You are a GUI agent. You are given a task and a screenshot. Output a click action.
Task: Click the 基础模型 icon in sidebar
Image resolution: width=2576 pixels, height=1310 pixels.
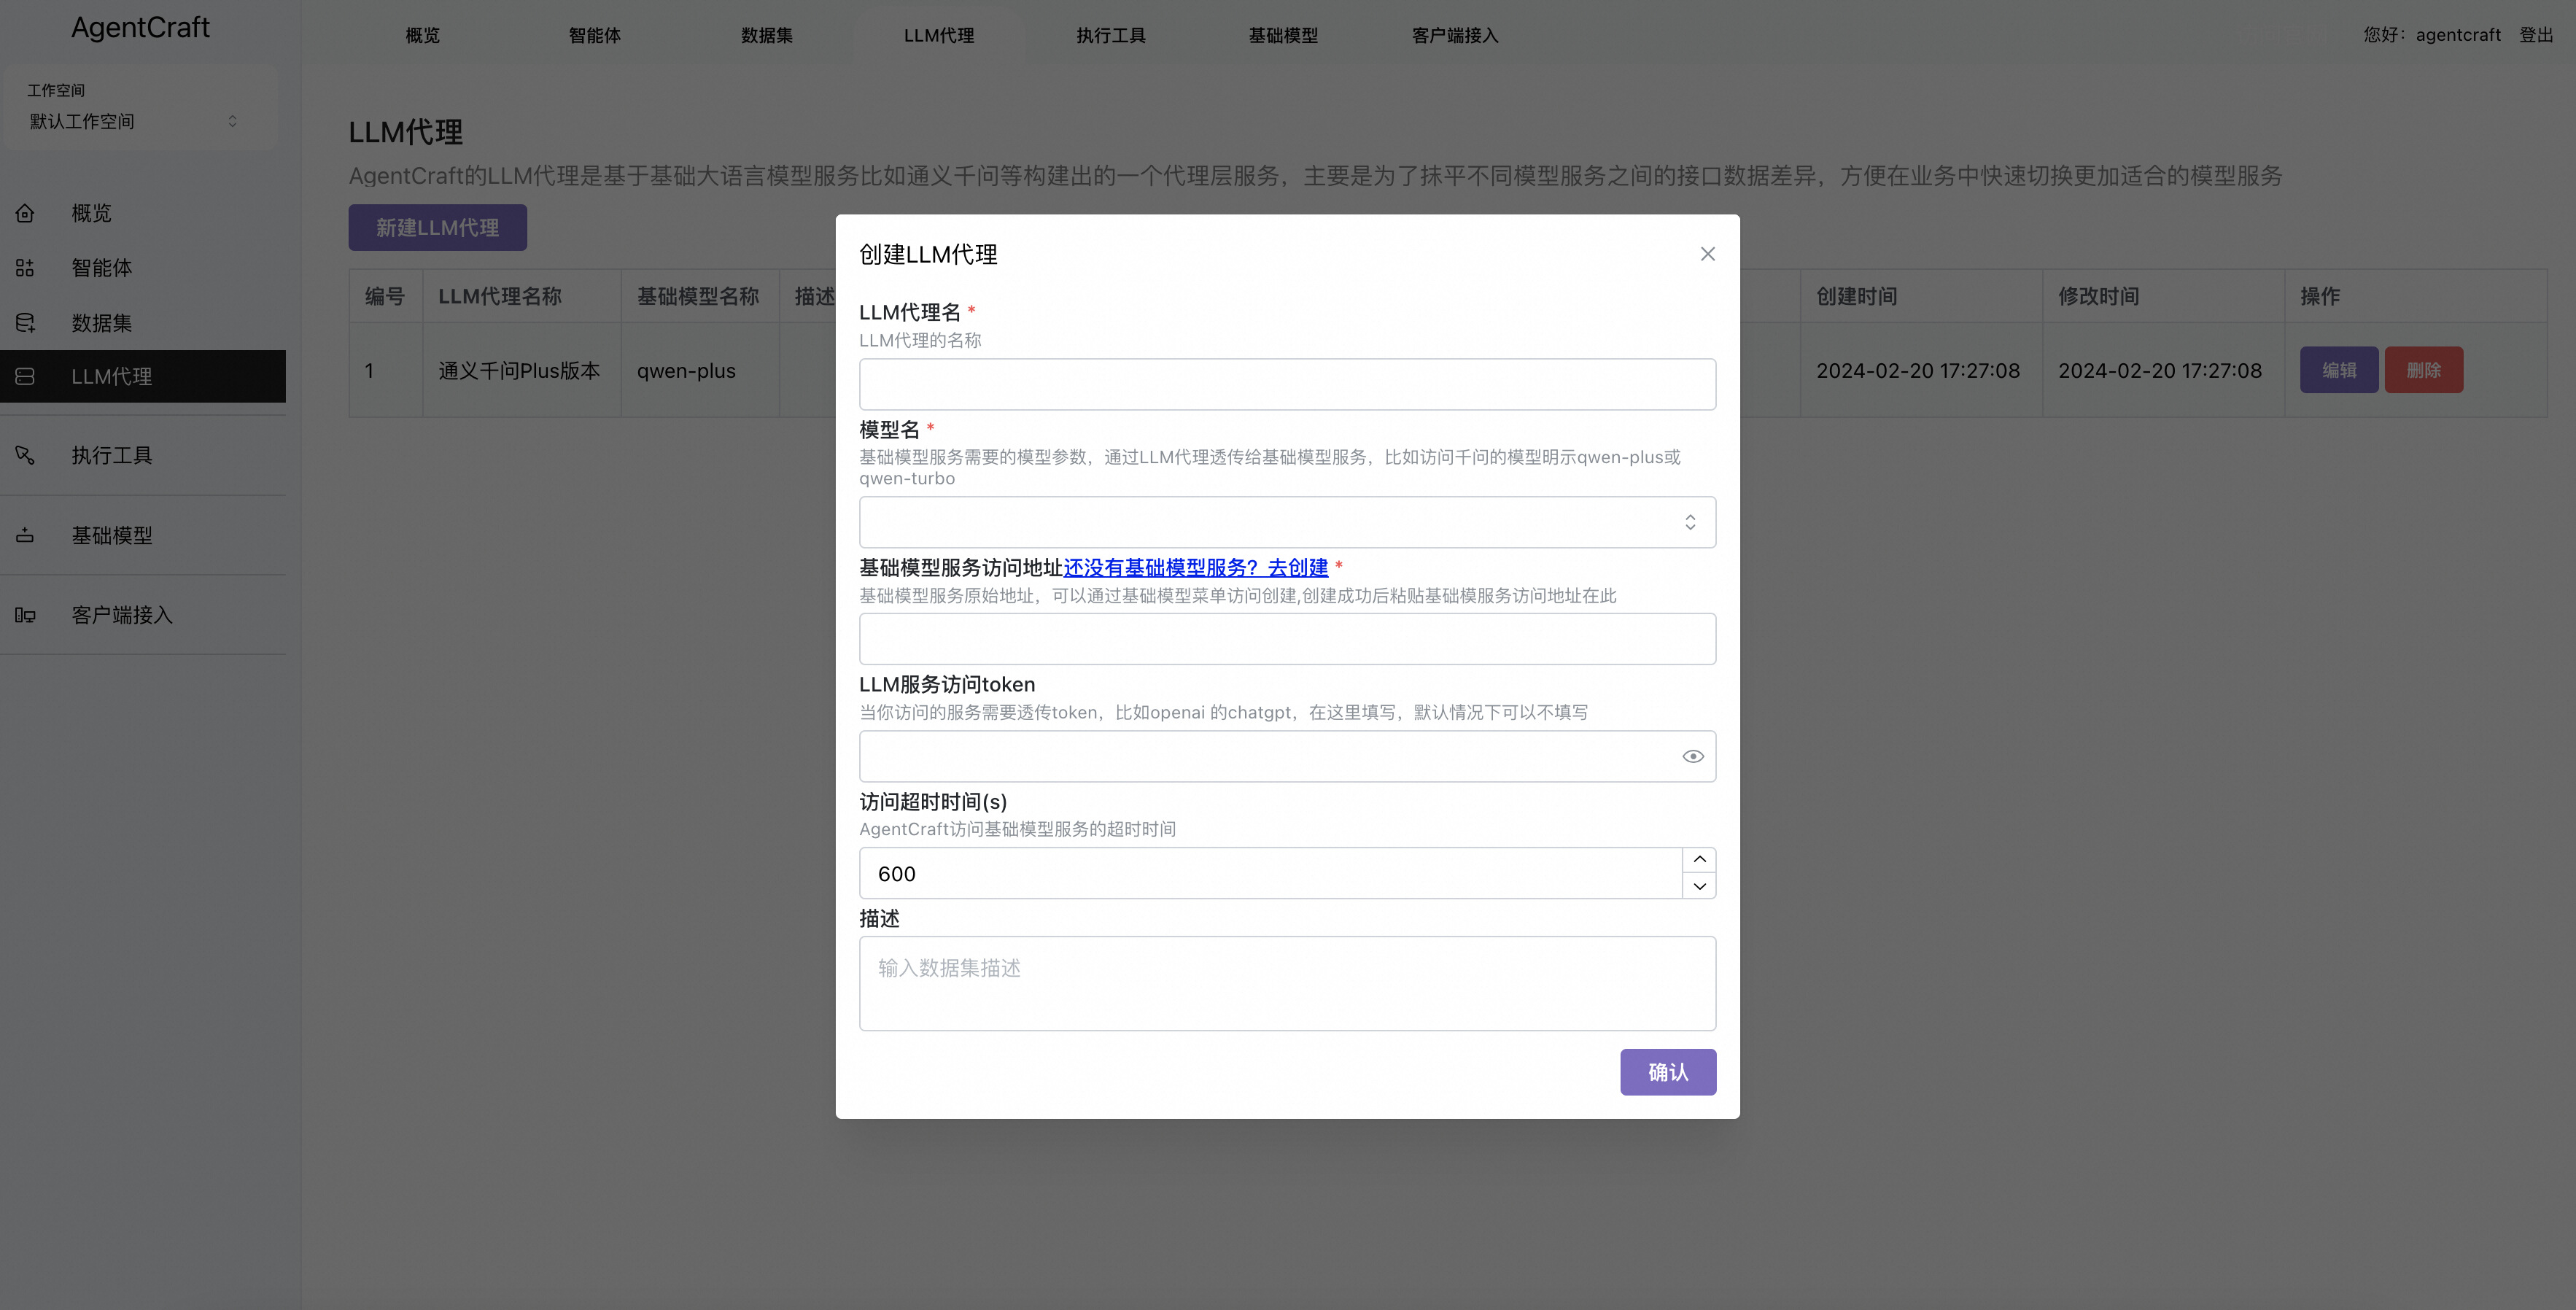click(x=25, y=535)
